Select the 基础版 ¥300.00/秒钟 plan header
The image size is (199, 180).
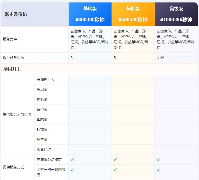pyautogui.click(x=90, y=14)
